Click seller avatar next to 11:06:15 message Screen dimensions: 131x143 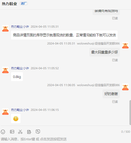pos(5,112)
